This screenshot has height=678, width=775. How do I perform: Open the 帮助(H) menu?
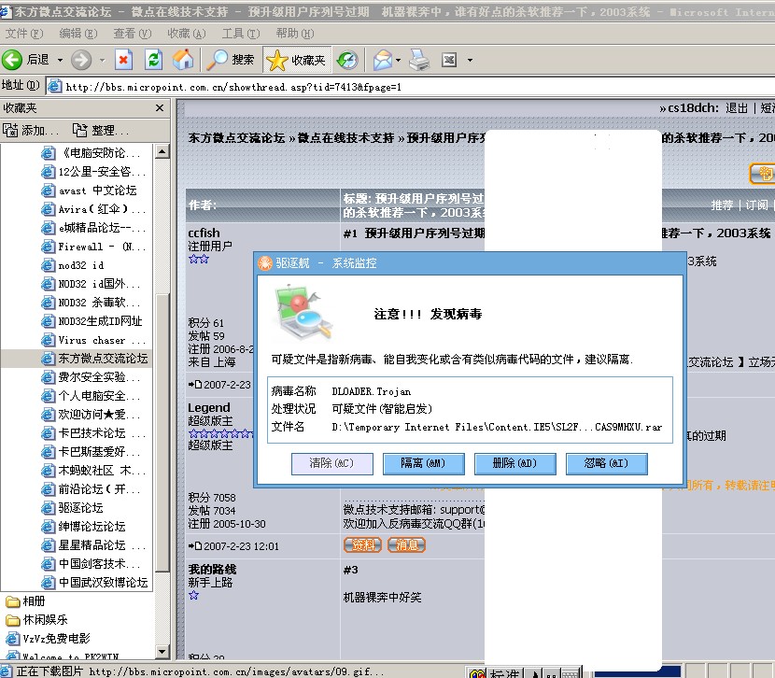294,33
